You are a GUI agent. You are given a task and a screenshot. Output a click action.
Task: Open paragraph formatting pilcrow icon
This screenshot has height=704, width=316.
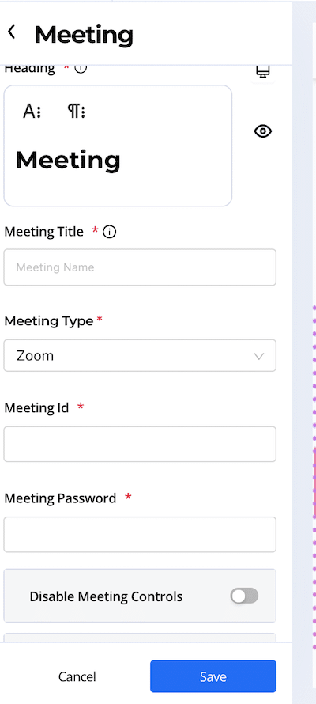[76, 111]
